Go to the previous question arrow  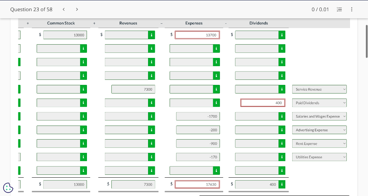pyautogui.click(x=64, y=9)
